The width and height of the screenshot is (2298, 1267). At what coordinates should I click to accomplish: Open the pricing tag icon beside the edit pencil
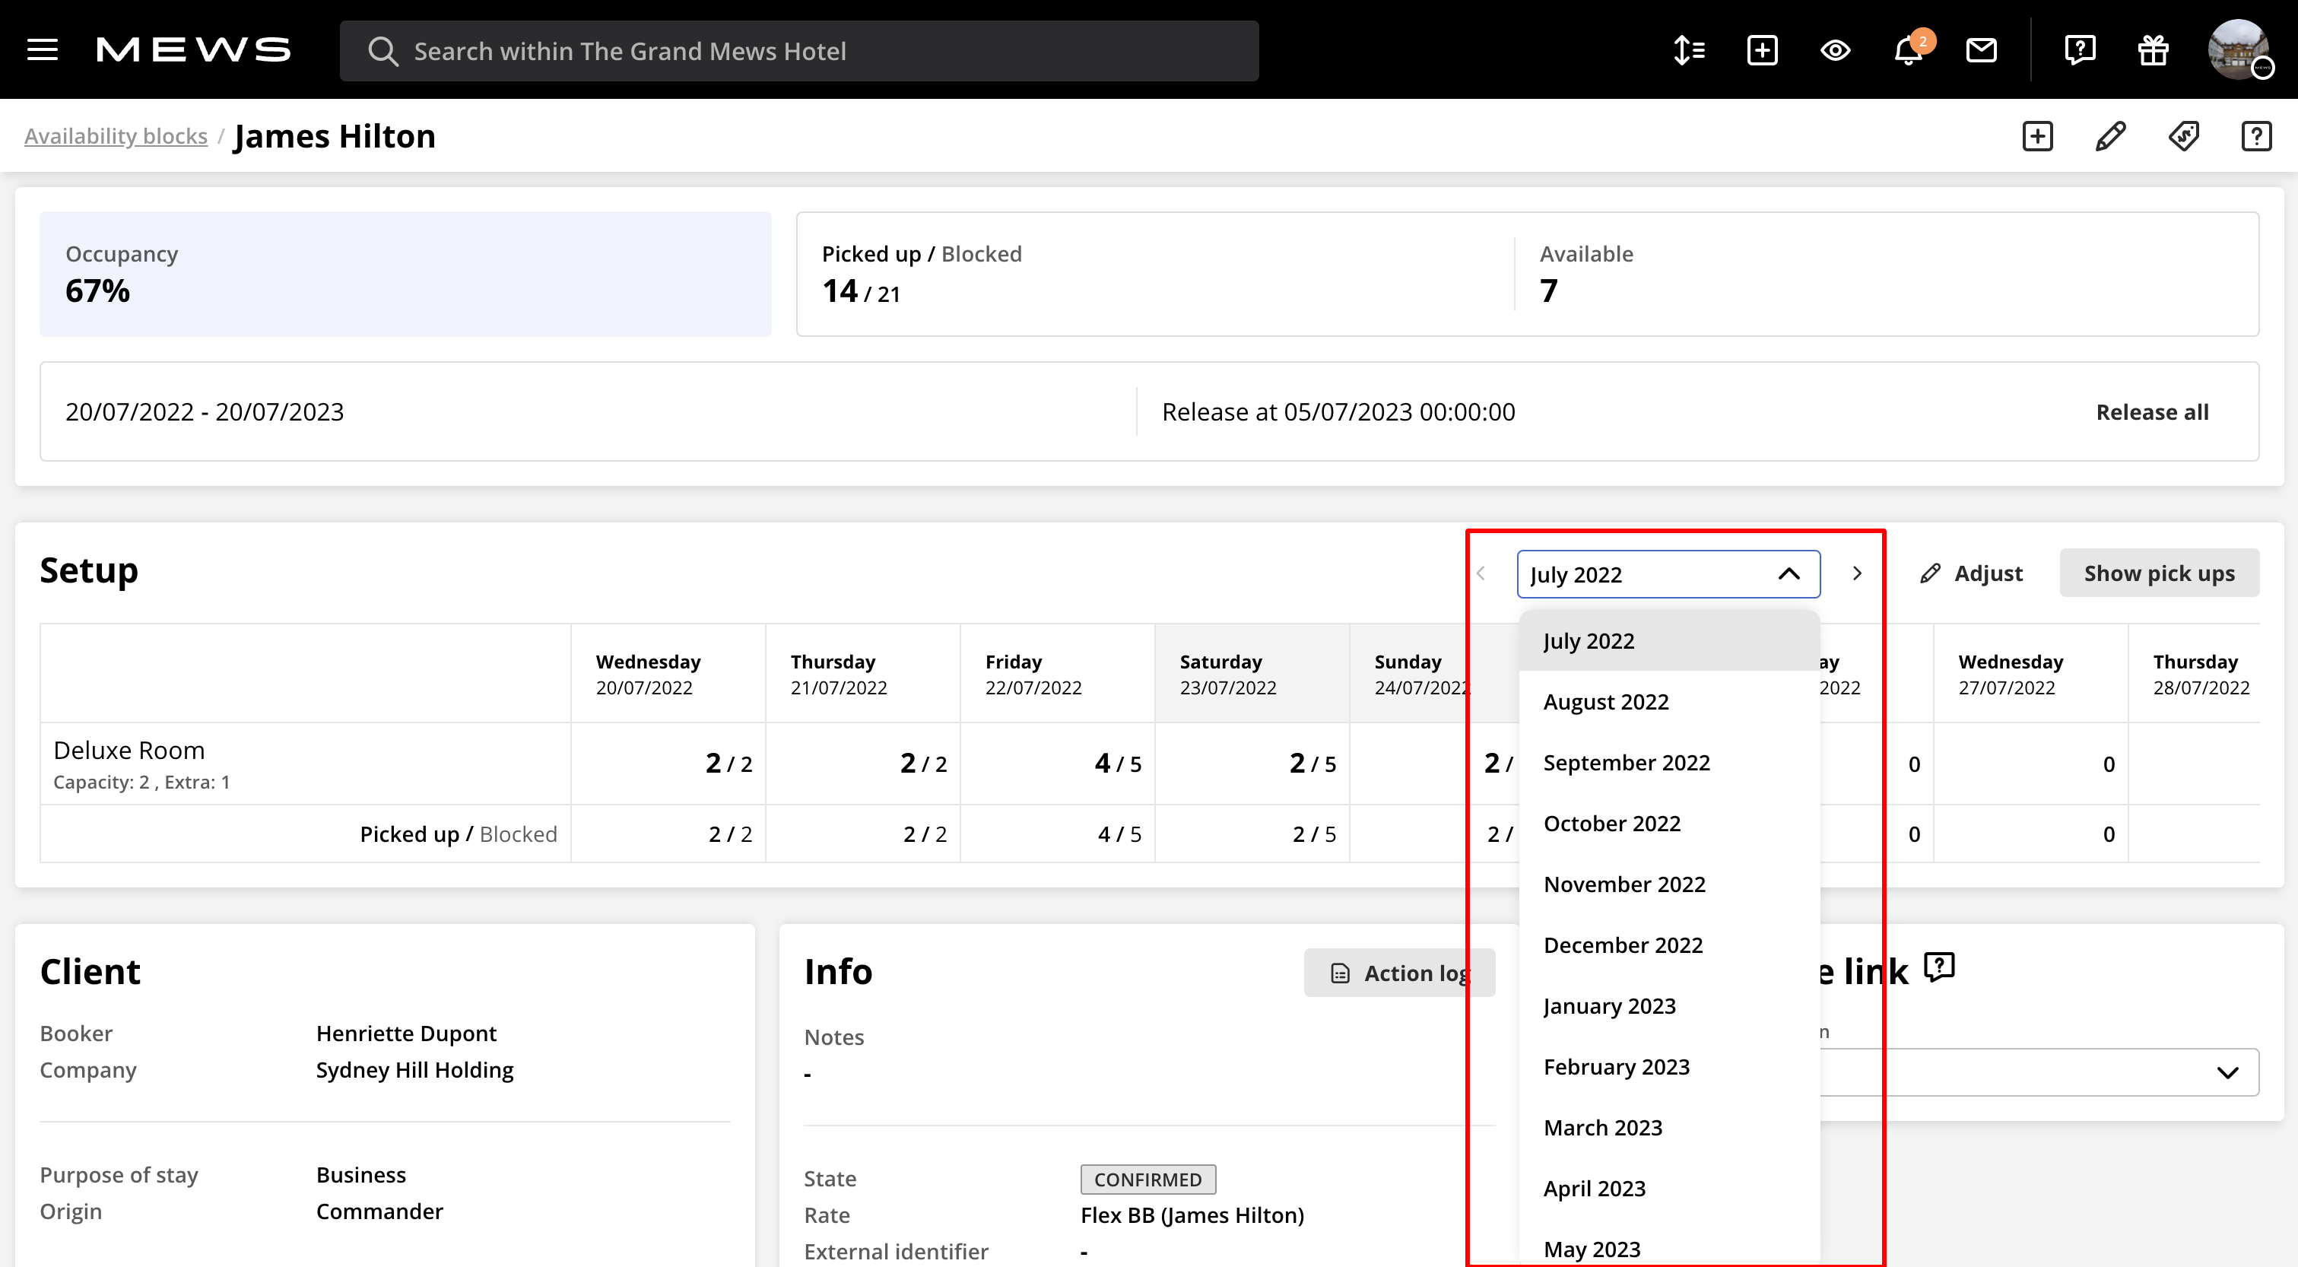tap(2183, 135)
